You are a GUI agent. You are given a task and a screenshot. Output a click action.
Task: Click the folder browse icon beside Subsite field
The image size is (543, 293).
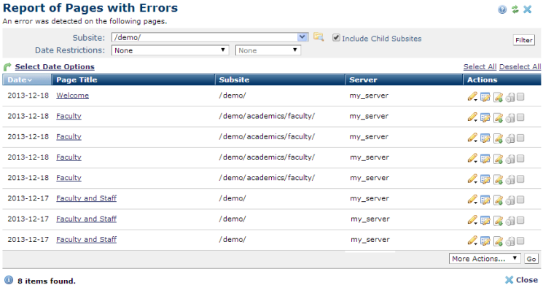click(x=318, y=37)
